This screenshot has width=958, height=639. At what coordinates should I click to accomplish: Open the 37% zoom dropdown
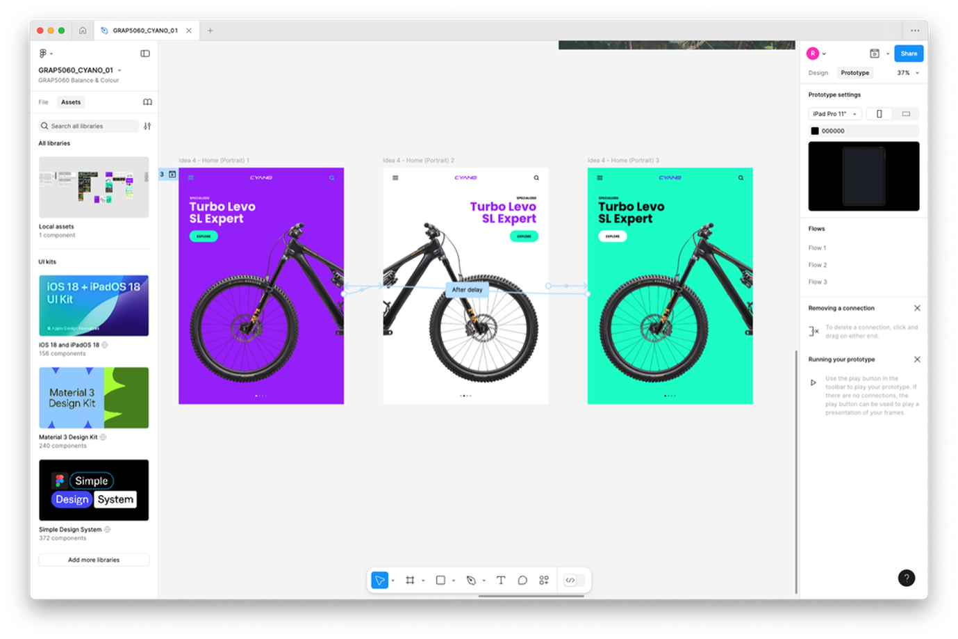908,73
